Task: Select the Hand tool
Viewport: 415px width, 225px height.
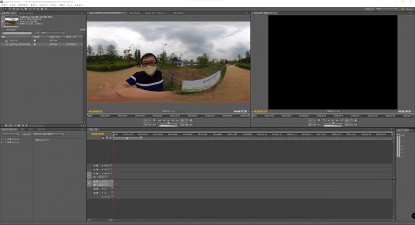Action: coord(42,9)
